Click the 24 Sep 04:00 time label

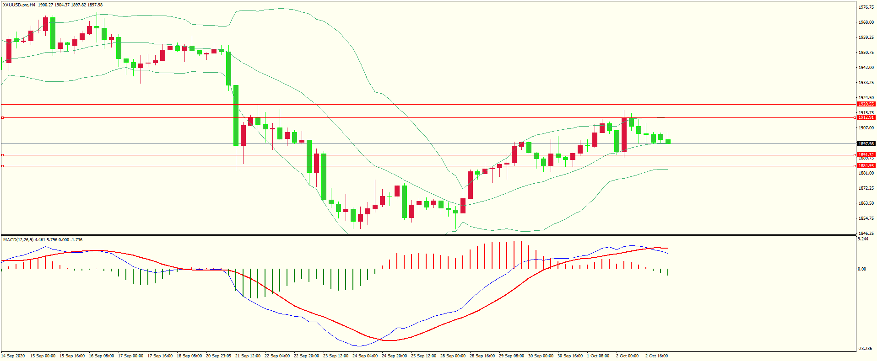click(x=365, y=356)
